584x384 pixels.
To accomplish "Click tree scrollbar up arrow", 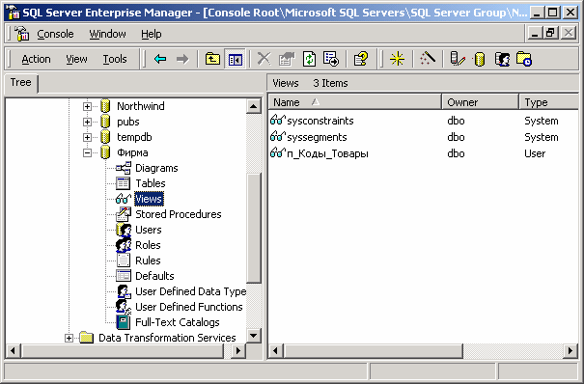I will [x=254, y=106].
